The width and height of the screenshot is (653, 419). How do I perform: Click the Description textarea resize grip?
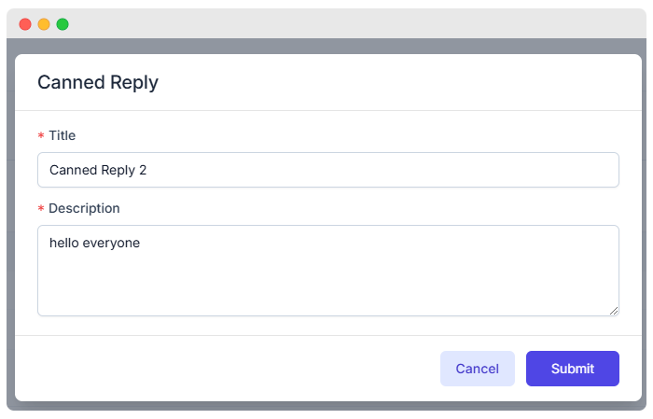coord(614,311)
